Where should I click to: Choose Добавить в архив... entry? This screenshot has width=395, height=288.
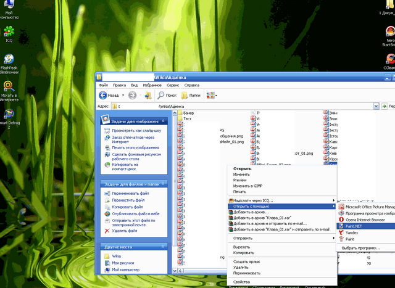click(282, 212)
